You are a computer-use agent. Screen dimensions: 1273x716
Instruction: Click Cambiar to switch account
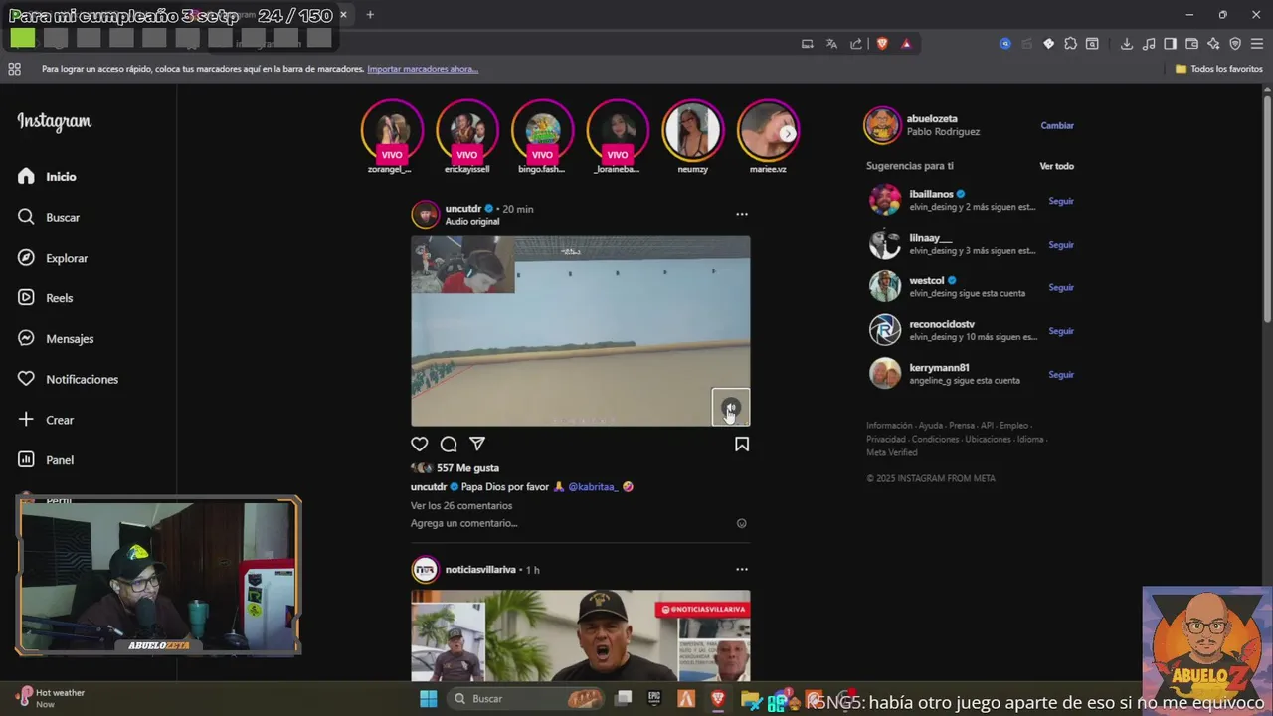click(x=1057, y=125)
